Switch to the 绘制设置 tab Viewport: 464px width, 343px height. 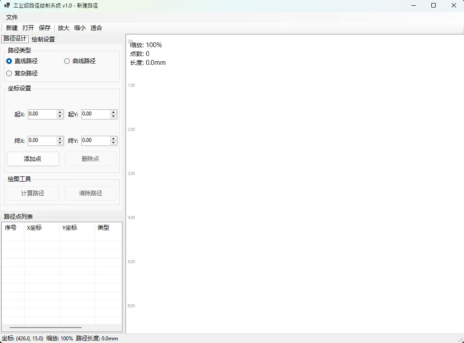43,39
